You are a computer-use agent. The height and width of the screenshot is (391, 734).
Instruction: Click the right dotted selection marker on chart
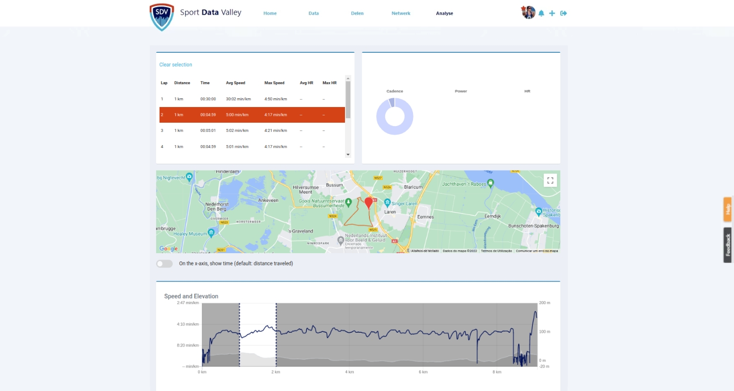pos(276,335)
